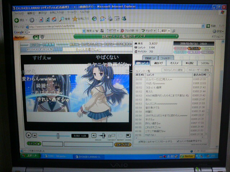The height and width of the screenshot is (172, 230).
Task: Rewind video to start with skip-back button
Action: [x=34, y=135]
